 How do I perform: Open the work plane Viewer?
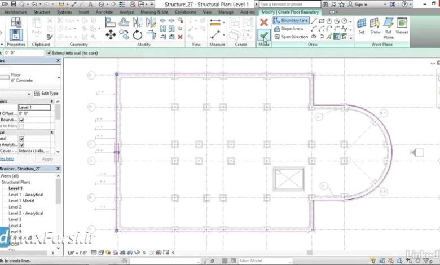(402, 26)
